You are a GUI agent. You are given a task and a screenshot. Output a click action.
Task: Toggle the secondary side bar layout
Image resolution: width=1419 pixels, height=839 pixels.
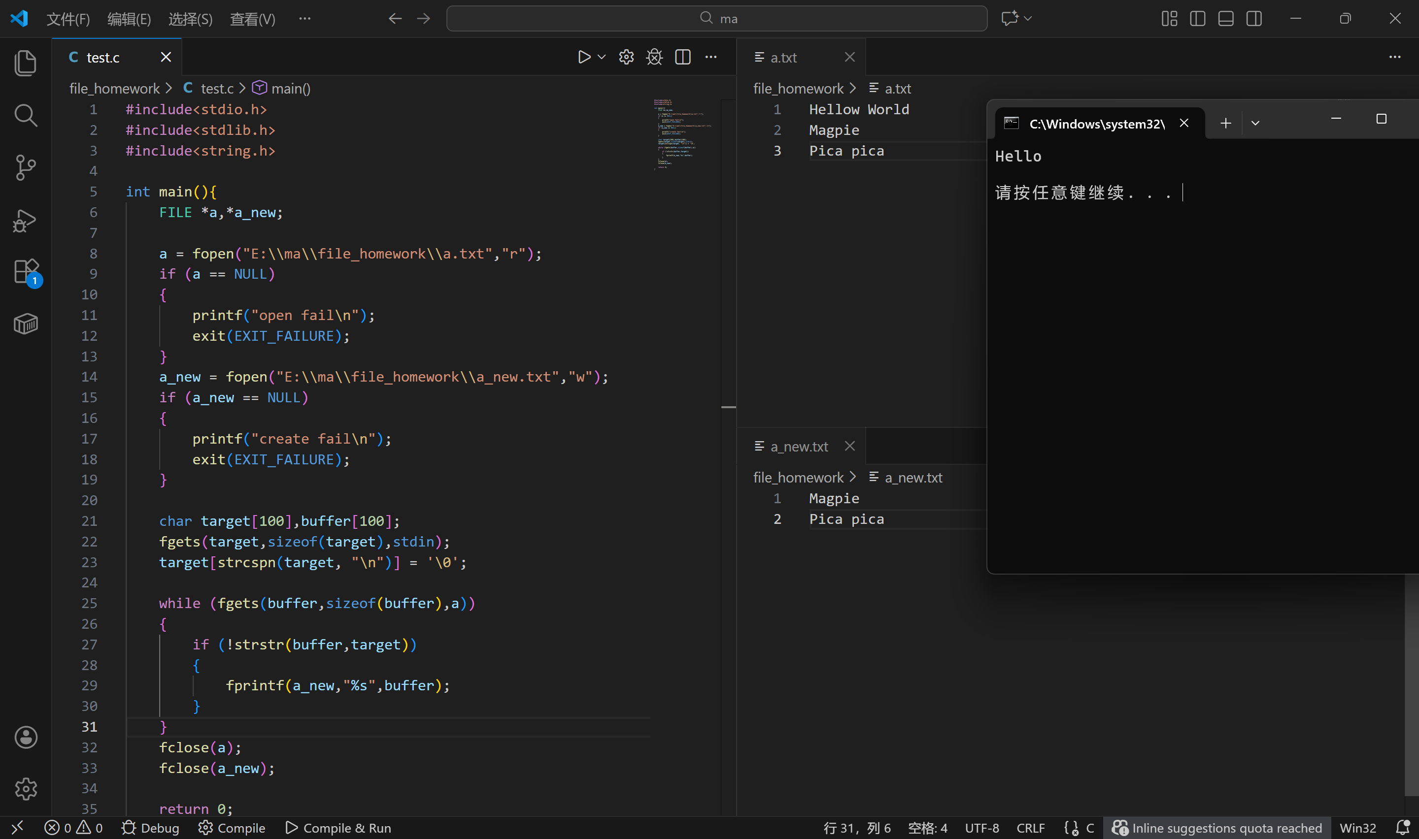[x=1254, y=19]
